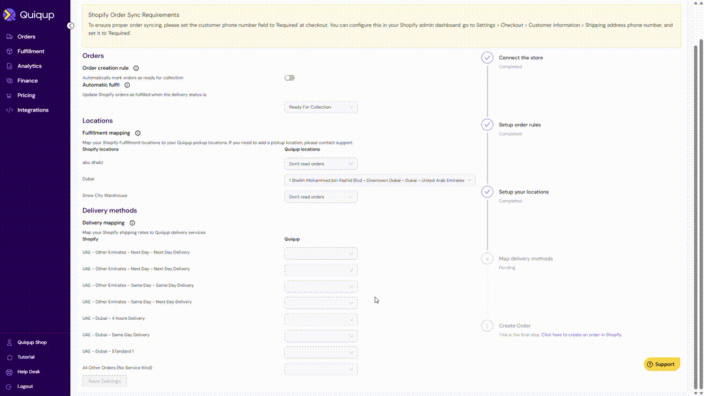The height and width of the screenshot is (396, 704).
Task: Open Same Day - Next Day Delivery dropdown
Action: tap(321, 303)
